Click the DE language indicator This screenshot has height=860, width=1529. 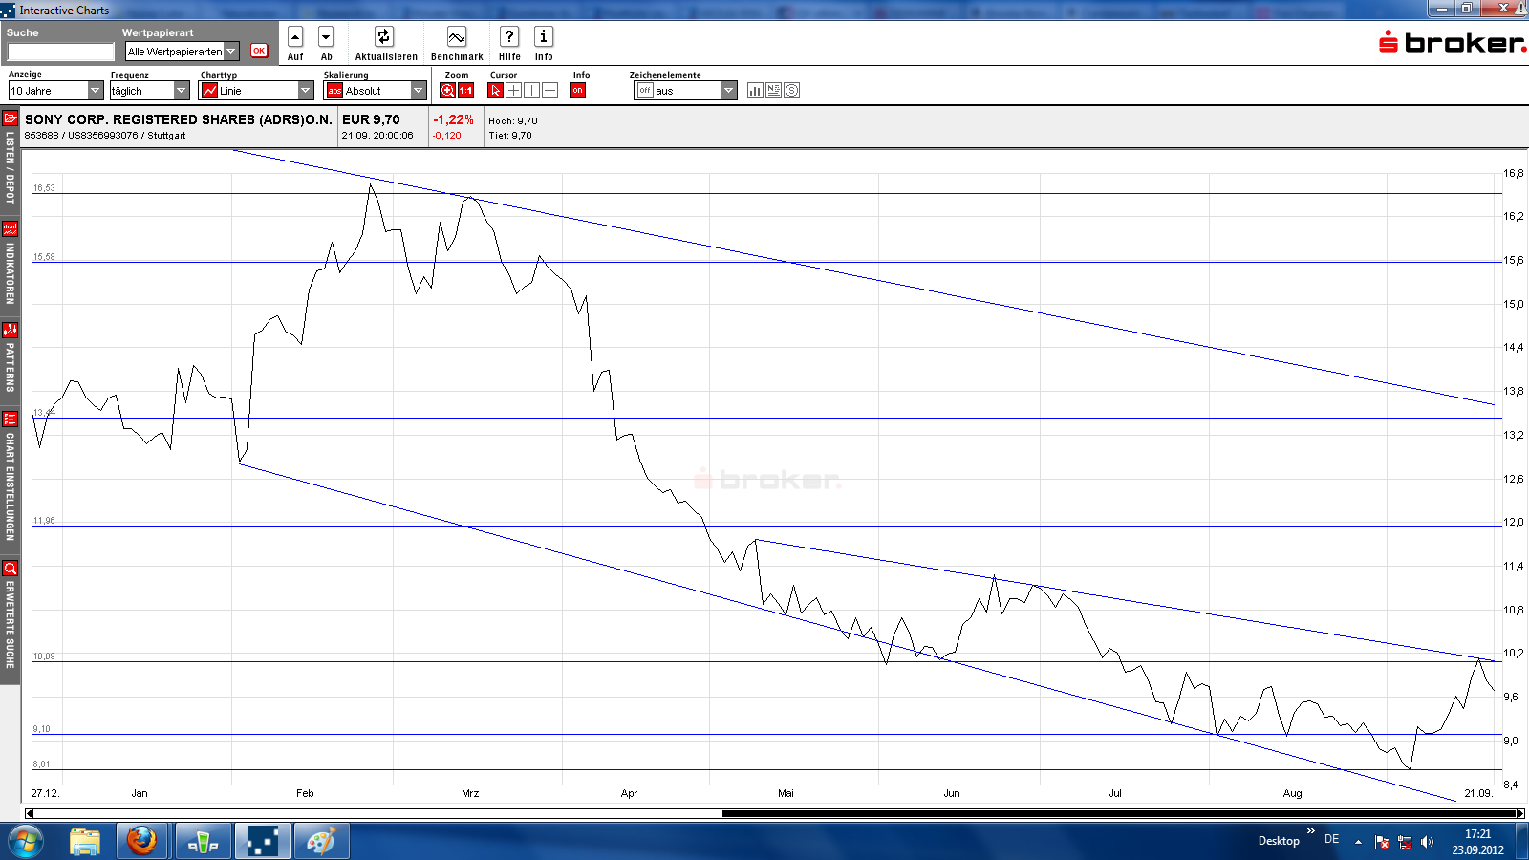tap(1331, 839)
